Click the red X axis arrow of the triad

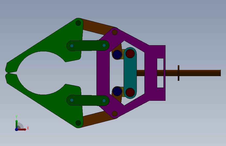click(x=22, y=129)
